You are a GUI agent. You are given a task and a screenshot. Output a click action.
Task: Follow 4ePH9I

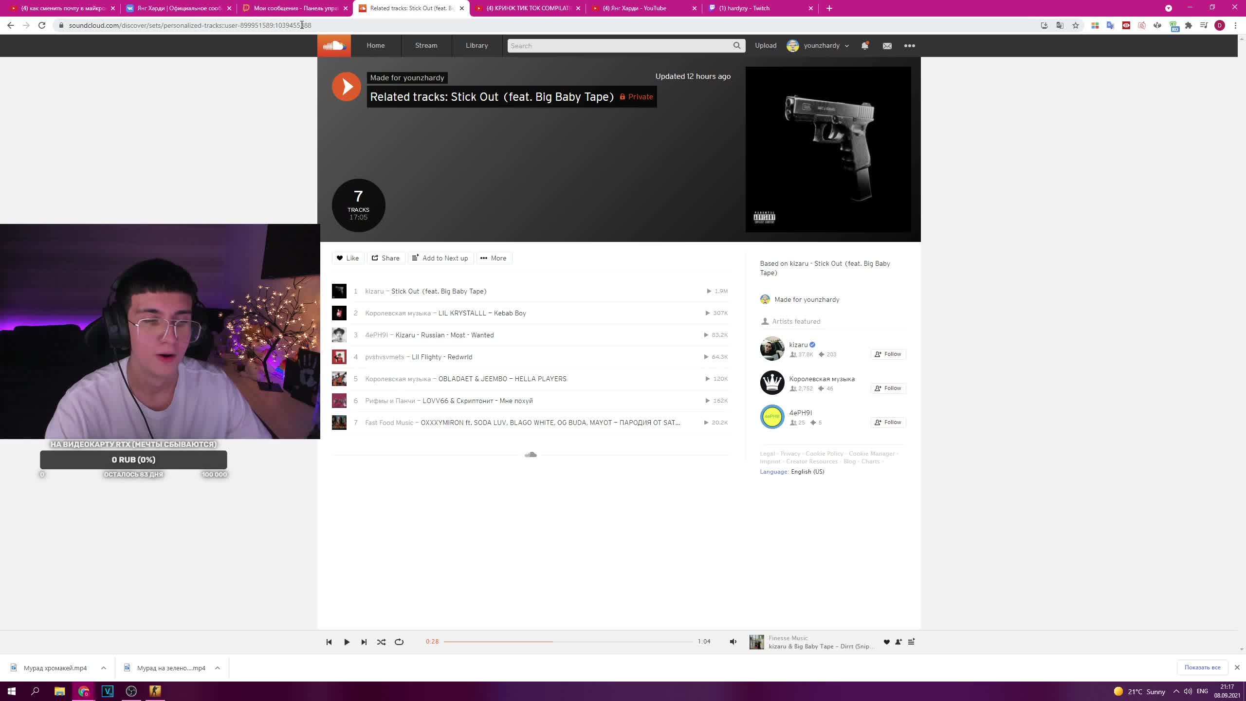(x=888, y=423)
